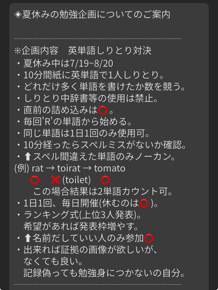Click the red circle after 直前の詰め込みは

pyautogui.click(x=103, y=110)
